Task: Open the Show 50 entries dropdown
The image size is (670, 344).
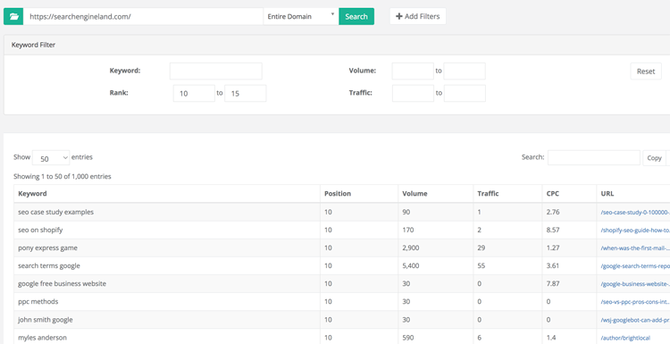Action: pyautogui.click(x=51, y=157)
